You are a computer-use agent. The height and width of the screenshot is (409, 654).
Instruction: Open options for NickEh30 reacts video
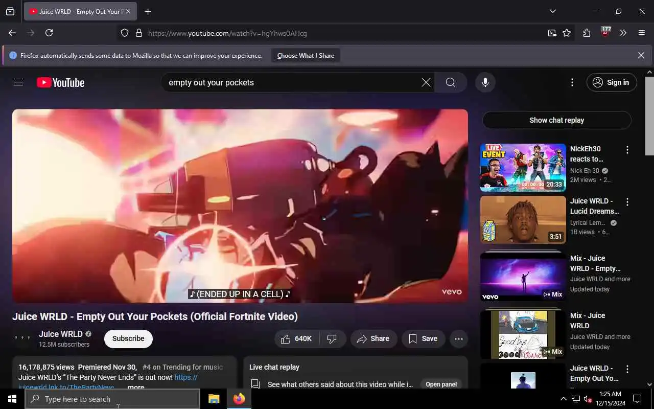[627, 150]
